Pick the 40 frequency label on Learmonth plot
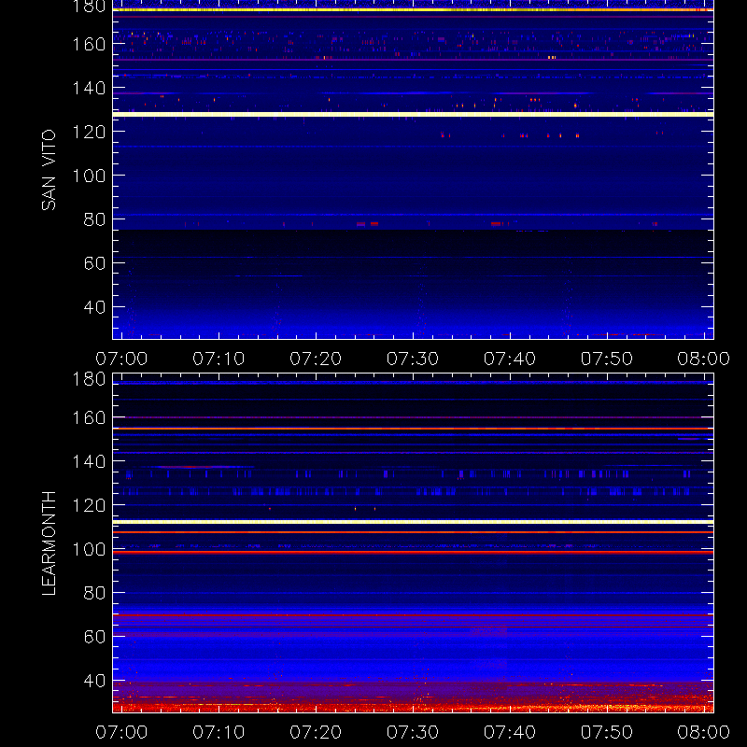This screenshot has width=747, height=747. [x=95, y=681]
